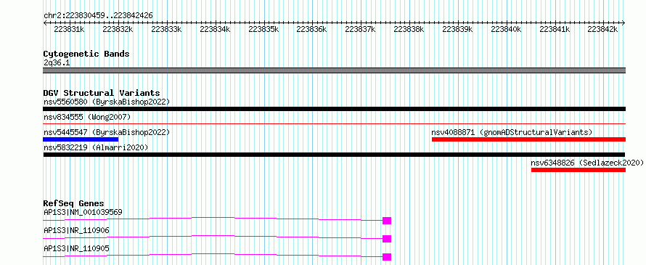This screenshot has height=265, width=646.
Task: Click the blue nsv5445547 variant bar
Action: (x=81, y=139)
